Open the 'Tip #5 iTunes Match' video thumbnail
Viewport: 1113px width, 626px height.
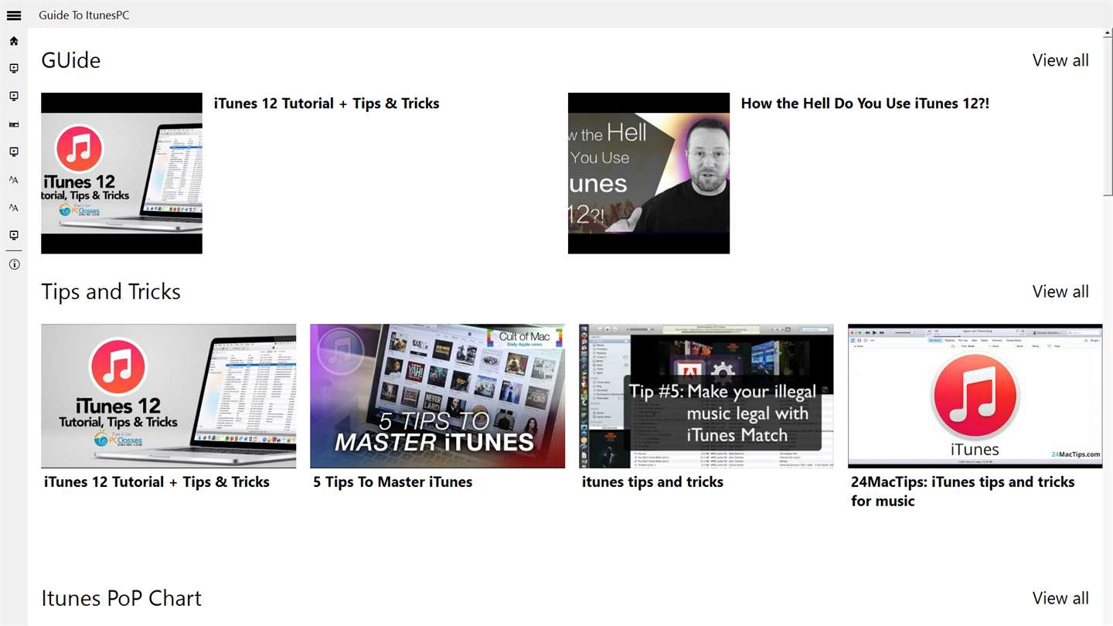pos(706,396)
